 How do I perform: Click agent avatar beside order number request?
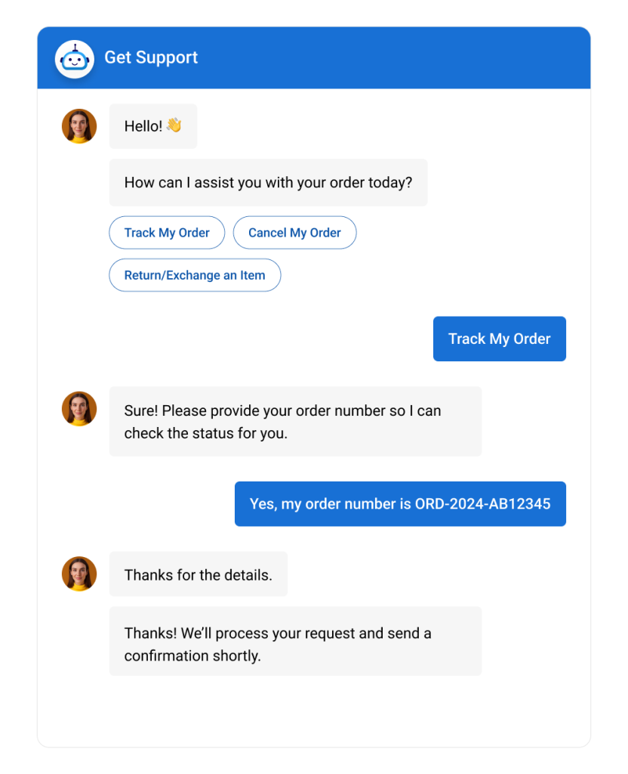(x=79, y=409)
